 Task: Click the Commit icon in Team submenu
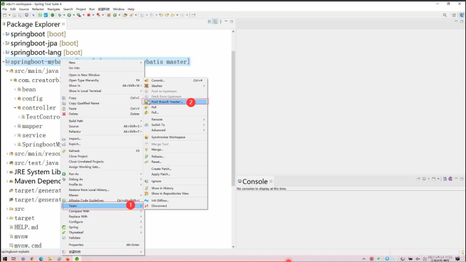pos(147,80)
